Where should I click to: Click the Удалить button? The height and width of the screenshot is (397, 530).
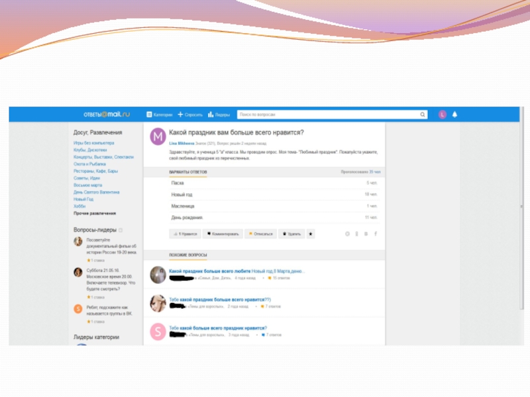tap(291, 234)
